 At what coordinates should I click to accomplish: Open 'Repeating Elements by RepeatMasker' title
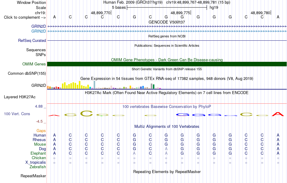pos(167,172)
